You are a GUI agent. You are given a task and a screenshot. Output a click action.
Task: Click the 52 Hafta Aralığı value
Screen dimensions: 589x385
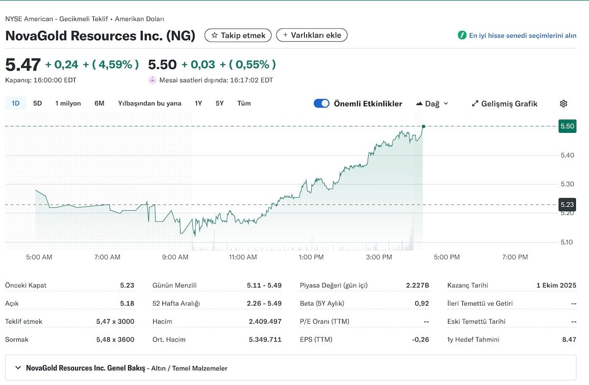pos(264,303)
